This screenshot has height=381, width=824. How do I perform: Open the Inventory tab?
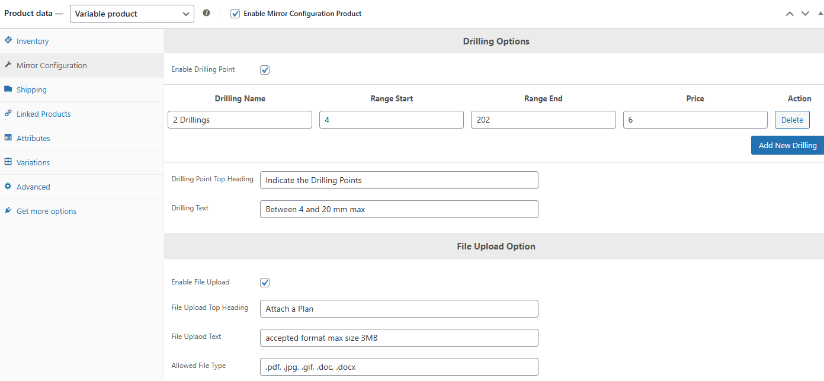82,41
